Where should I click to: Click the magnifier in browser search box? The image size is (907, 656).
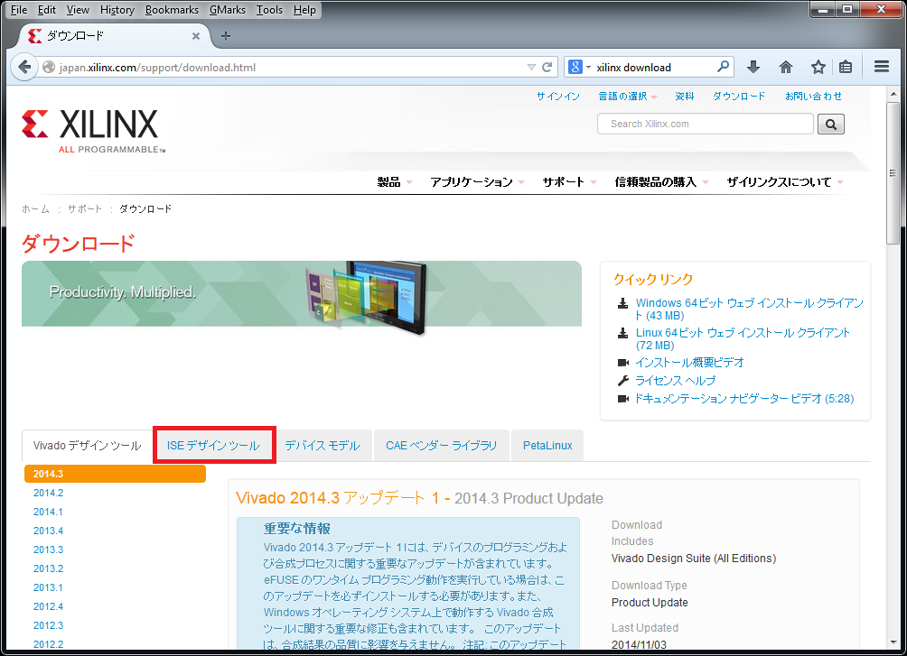[723, 67]
